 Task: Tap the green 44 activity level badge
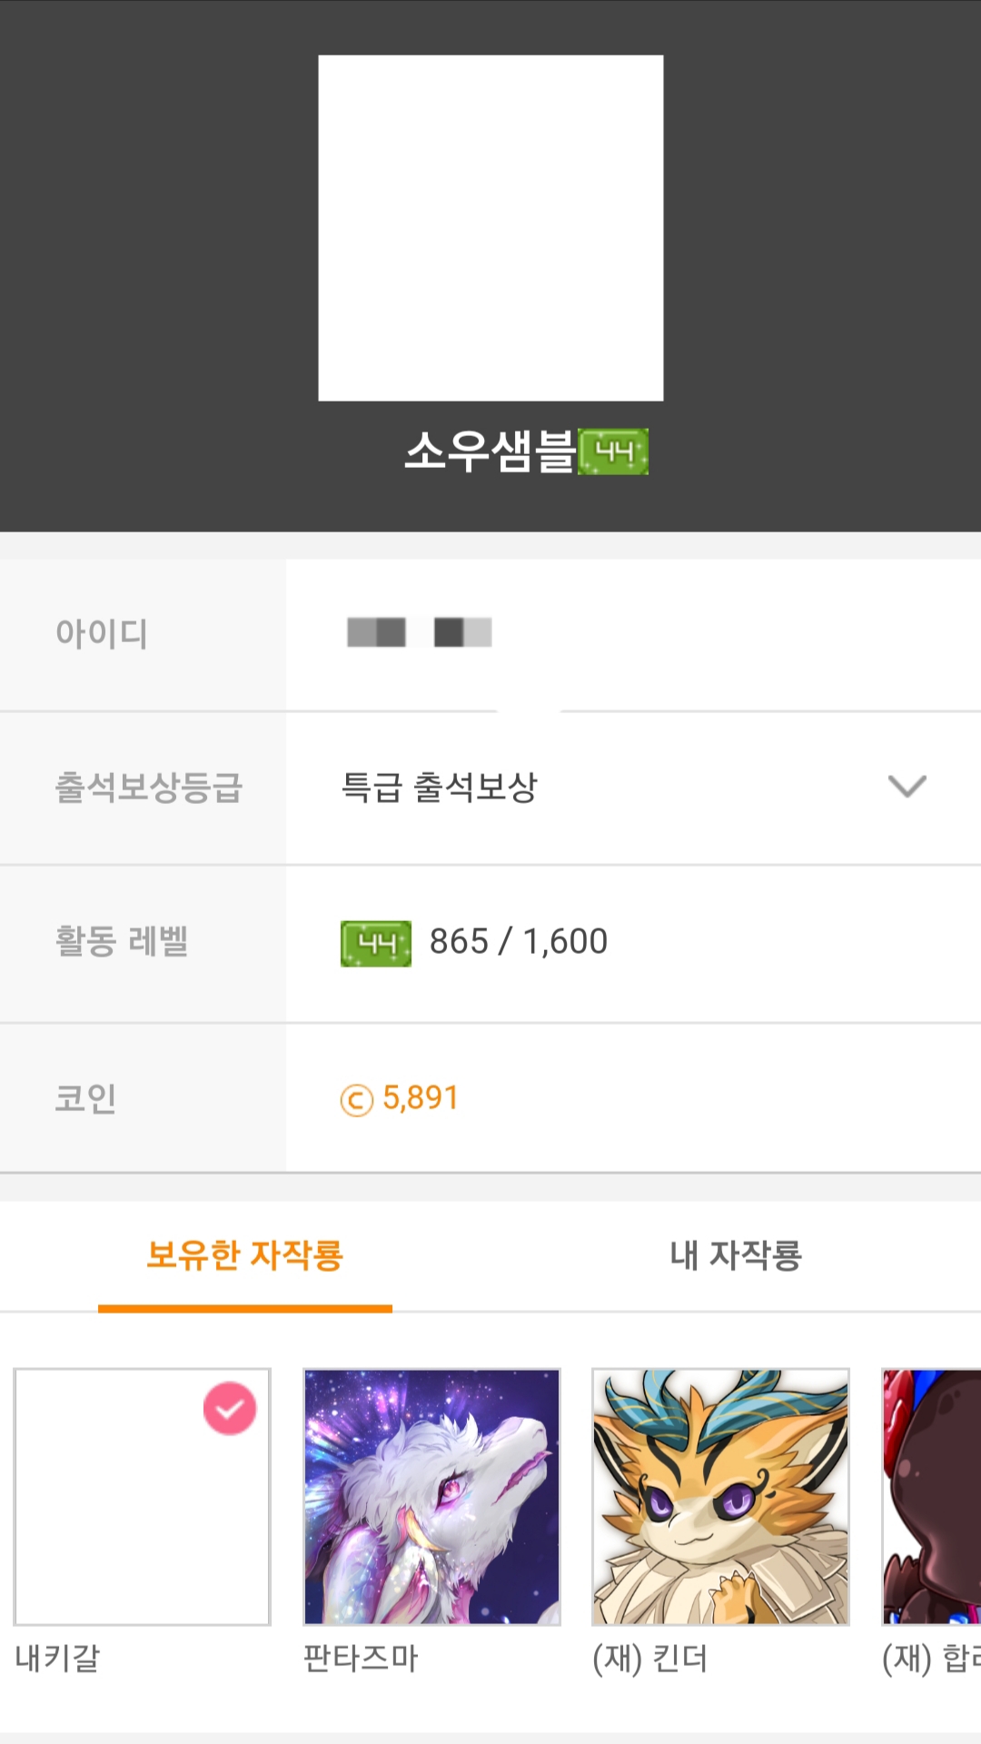[376, 943]
